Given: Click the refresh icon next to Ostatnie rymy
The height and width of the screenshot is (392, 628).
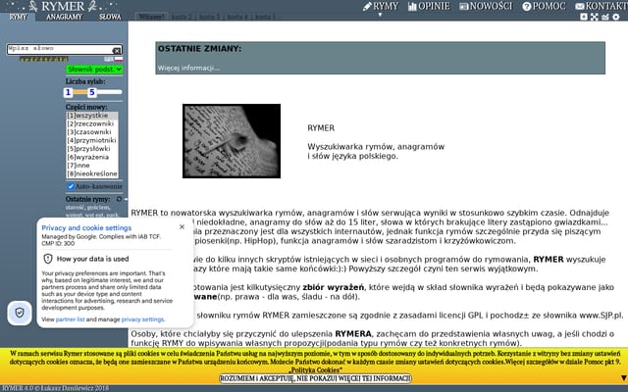Looking at the screenshot, I should click(119, 199).
